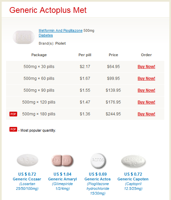Buy the 500mg × 60 pills package
171x200 pixels.
[x=146, y=79]
